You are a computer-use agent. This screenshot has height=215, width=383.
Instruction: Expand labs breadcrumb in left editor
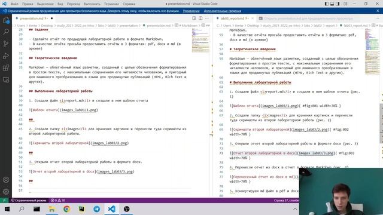[101, 26]
